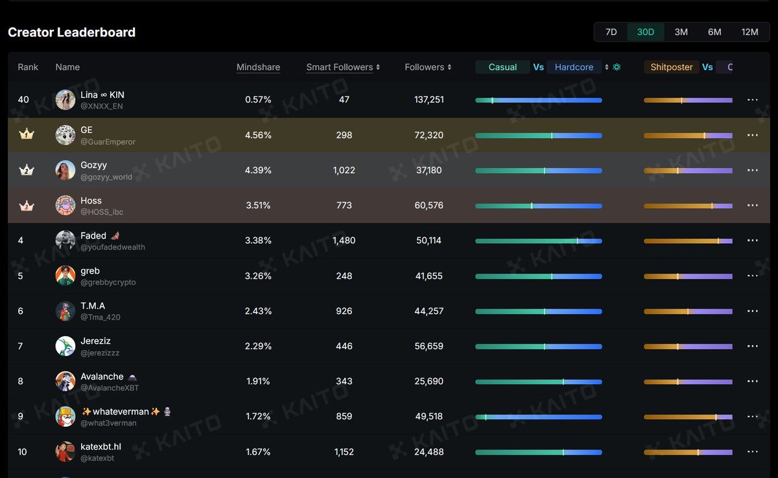Click the gold crown rank-one icon
The width and height of the screenshot is (778, 478).
(x=27, y=135)
